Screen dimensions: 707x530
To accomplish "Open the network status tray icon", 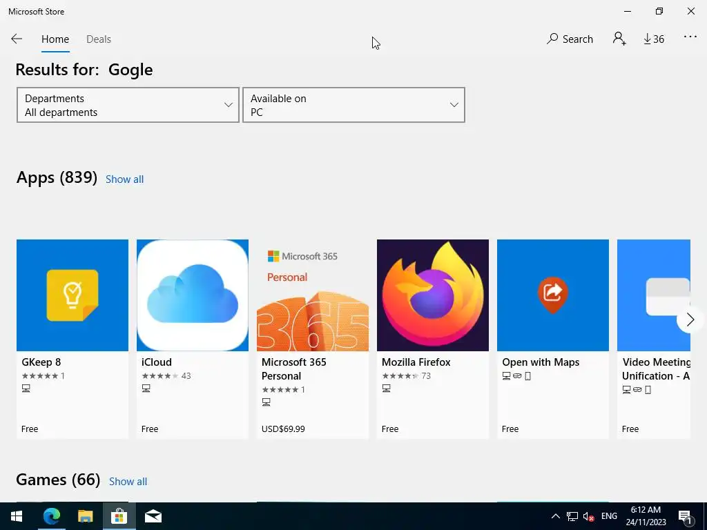I will (572, 516).
